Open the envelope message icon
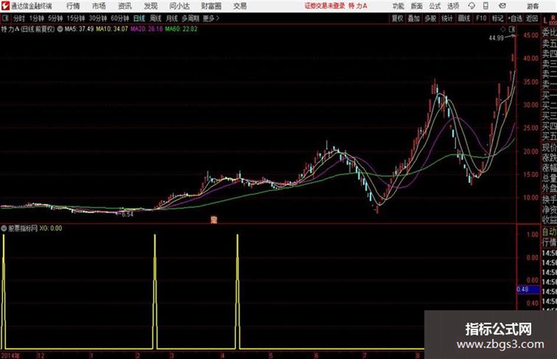The width and height of the screenshot is (557, 359). tap(502, 6)
